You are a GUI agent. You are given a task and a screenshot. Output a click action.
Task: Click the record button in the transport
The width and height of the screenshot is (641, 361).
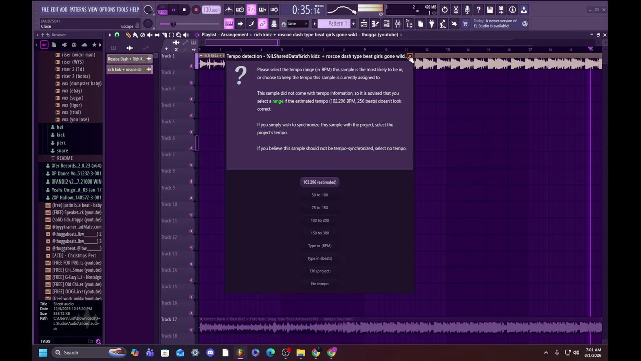coord(196,10)
